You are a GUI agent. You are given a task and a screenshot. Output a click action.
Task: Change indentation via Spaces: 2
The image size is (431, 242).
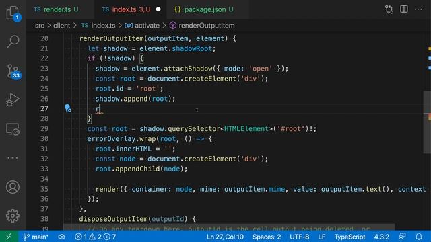(267, 237)
